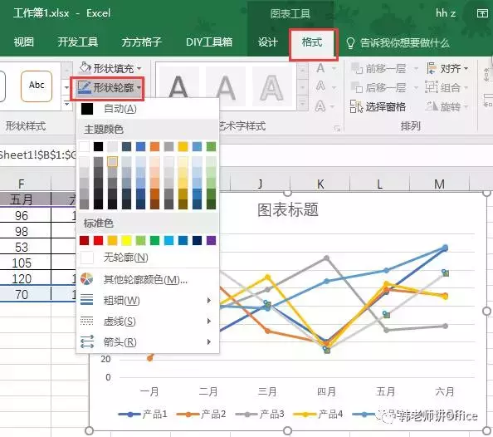Click the 粗细 line weight icon
Image resolution: width=493 pixels, height=437 pixels.
tap(87, 300)
